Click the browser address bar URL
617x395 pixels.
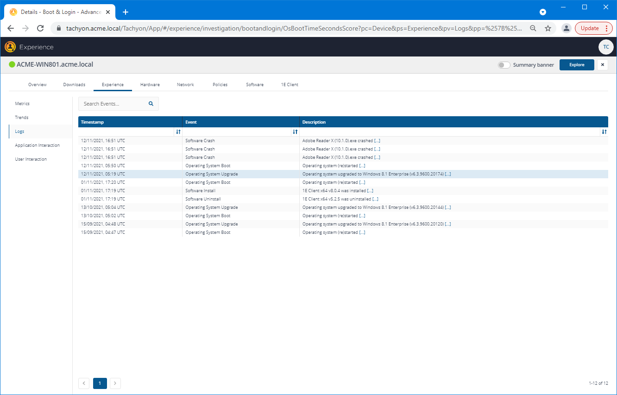(x=294, y=28)
